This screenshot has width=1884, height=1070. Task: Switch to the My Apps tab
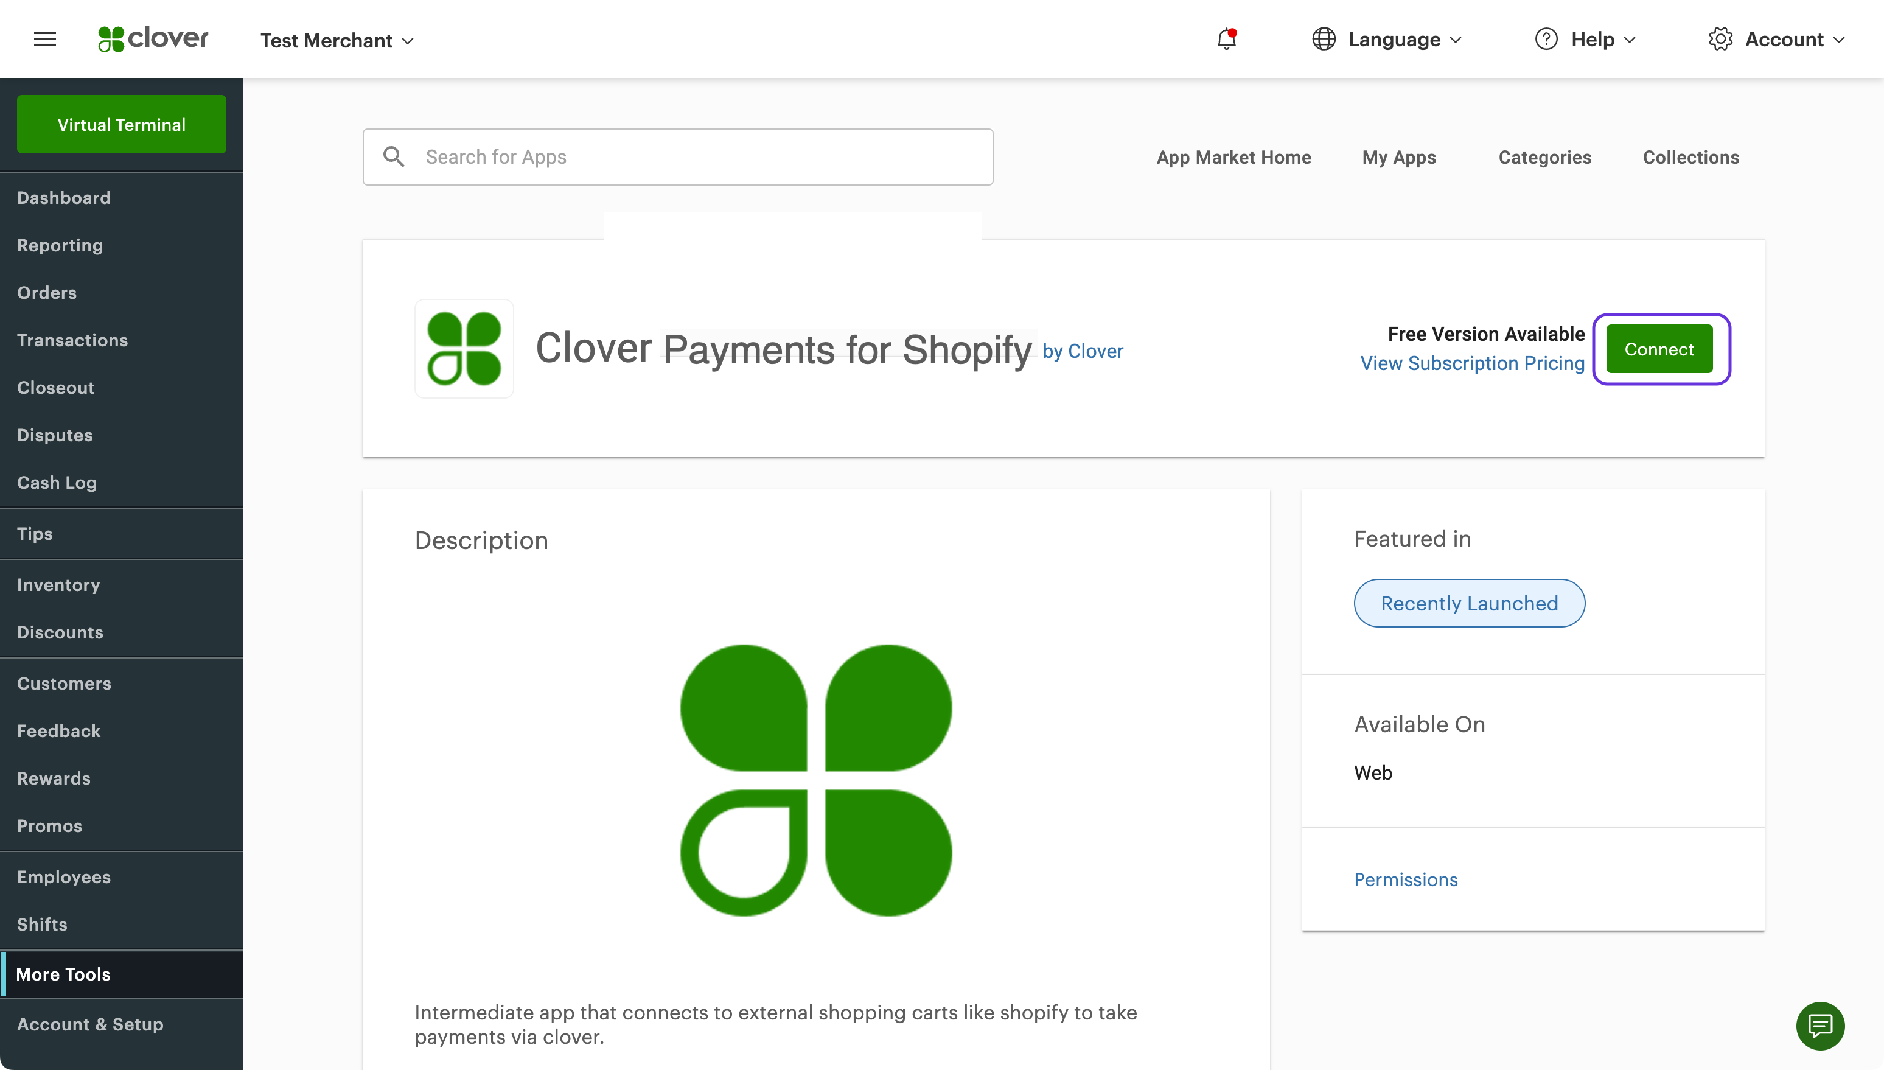coord(1399,156)
